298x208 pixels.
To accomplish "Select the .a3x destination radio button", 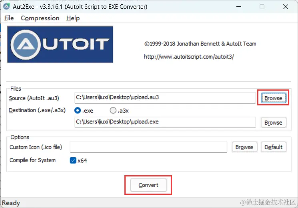I will (x=113, y=110).
